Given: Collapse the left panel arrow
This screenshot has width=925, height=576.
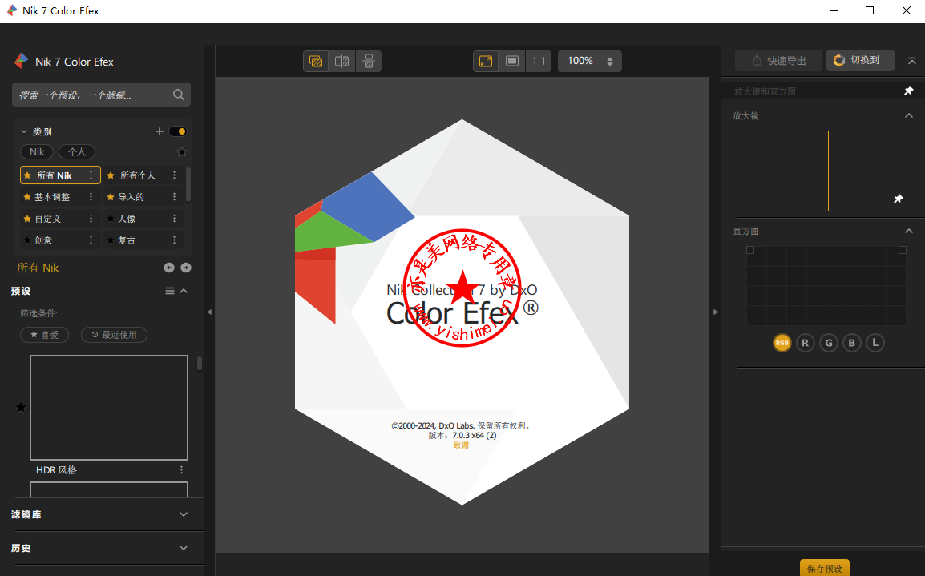Looking at the screenshot, I should (x=209, y=312).
